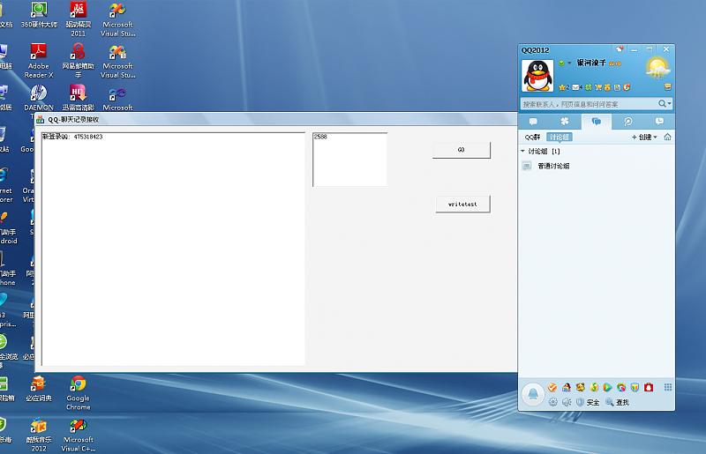Image resolution: width=706 pixels, height=454 pixels.
Task: Open the application grid manager icon
Action: coord(668,387)
